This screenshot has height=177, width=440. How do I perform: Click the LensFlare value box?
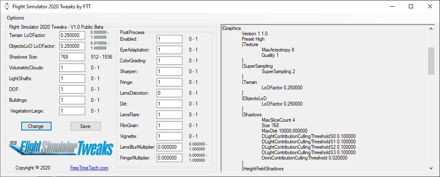pyautogui.click(x=170, y=115)
